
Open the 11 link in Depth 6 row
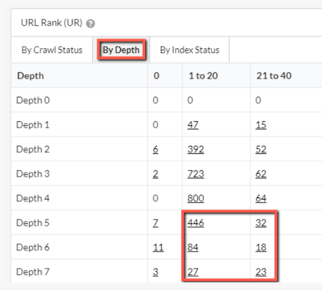pos(158,247)
